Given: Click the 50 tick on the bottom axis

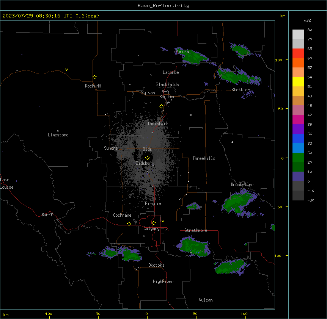Looking at the screenshot, I should pyautogui.click(x=195, y=314).
